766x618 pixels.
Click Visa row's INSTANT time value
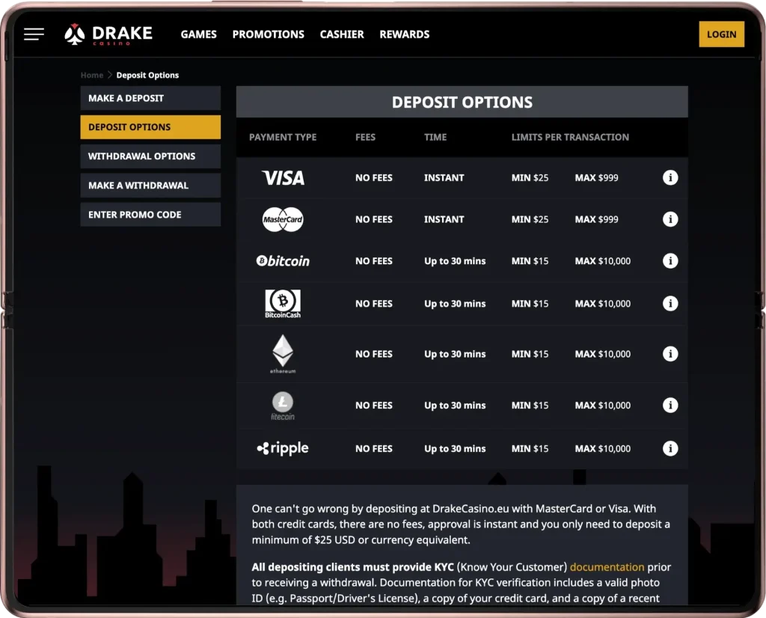pos(444,178)
